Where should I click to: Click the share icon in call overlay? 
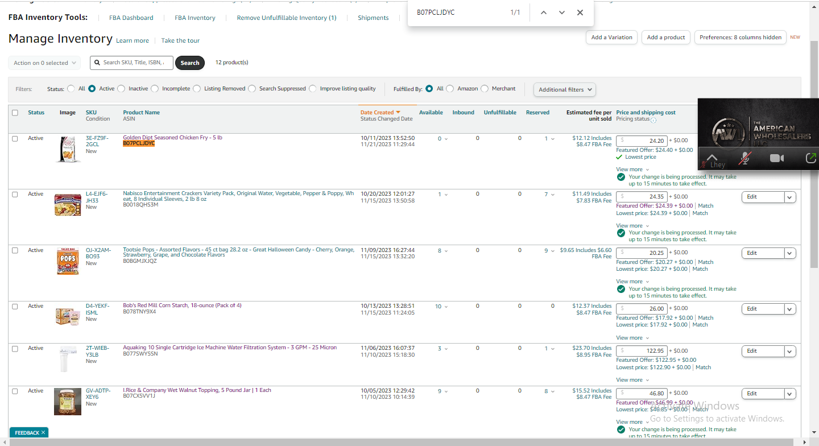(811, 158)
